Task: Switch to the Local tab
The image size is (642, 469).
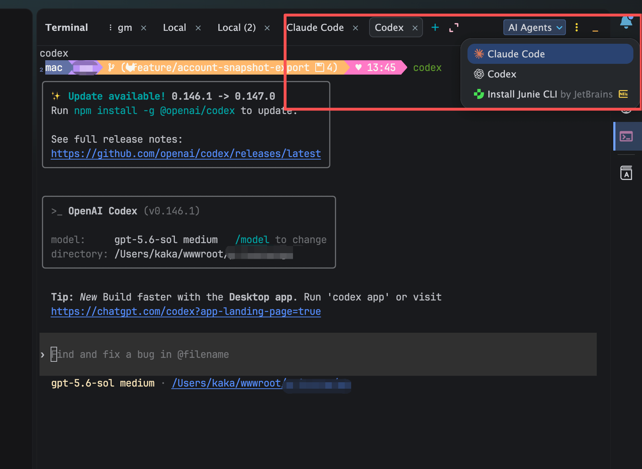Action: (x=175, y=28)
